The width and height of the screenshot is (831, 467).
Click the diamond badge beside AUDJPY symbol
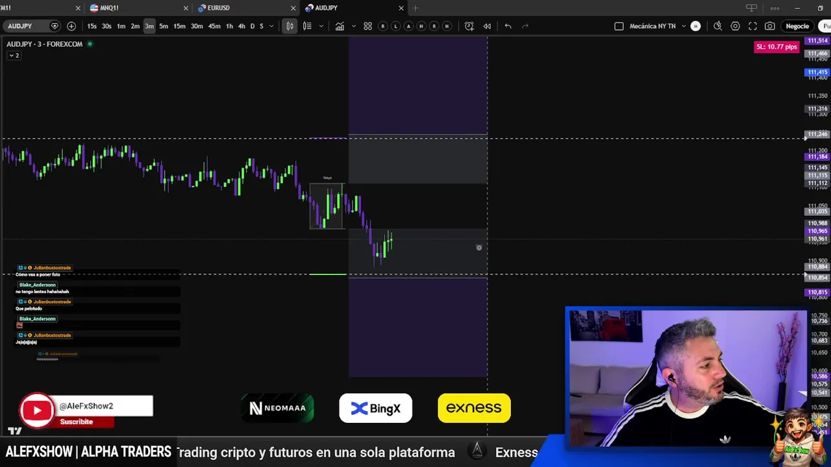(55, 26)
